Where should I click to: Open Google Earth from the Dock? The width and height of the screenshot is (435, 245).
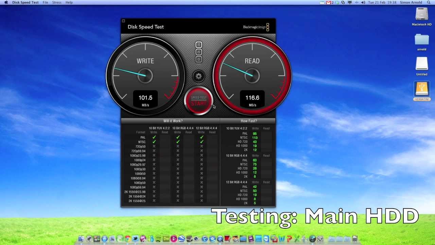pos(181,239)
